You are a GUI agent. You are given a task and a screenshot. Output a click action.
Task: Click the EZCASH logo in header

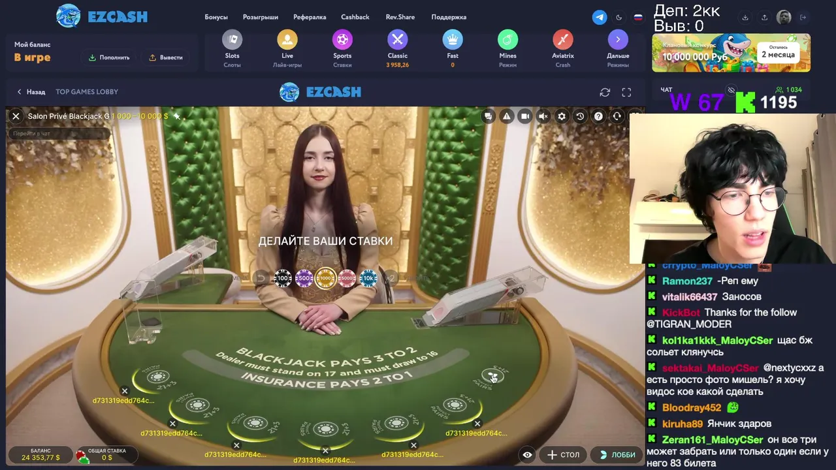(102, 16)
